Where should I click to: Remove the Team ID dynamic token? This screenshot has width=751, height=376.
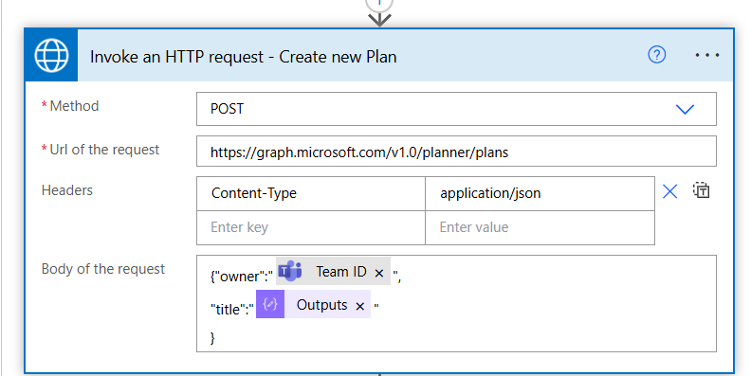(379, 273)
